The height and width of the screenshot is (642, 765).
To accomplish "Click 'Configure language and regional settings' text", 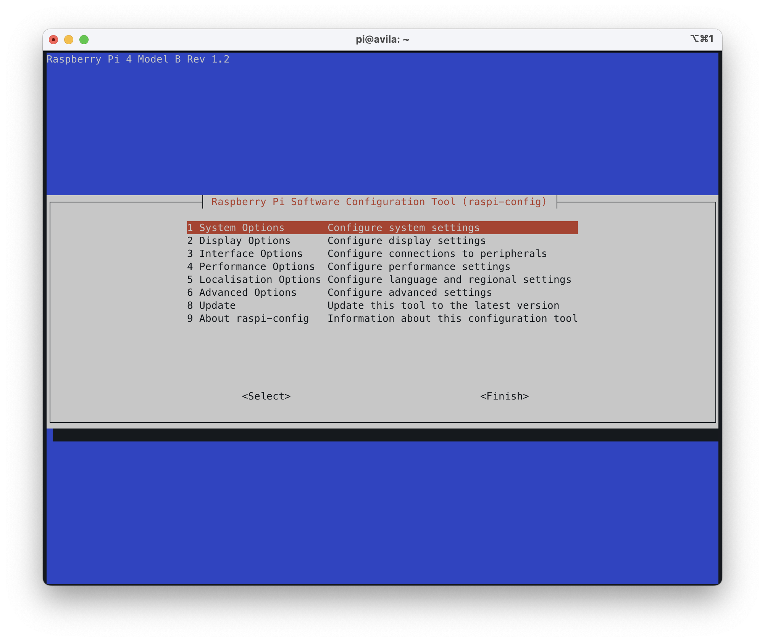I will [449, 279].
